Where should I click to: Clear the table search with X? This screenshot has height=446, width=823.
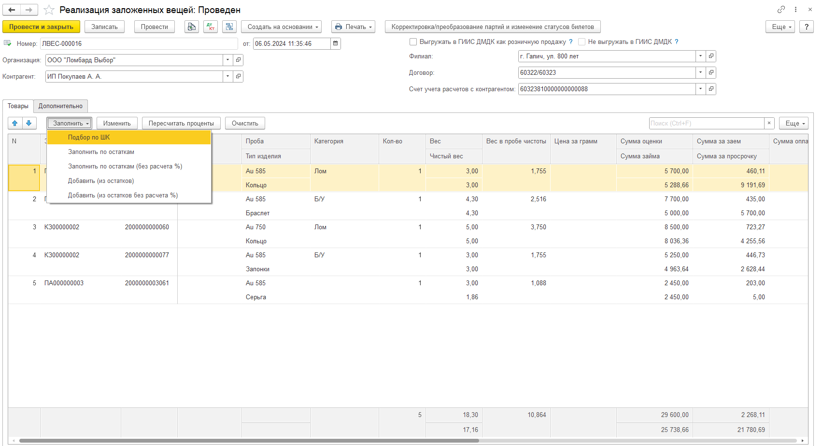769,123
